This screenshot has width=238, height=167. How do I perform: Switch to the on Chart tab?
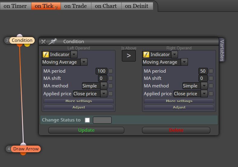[106, 6]
